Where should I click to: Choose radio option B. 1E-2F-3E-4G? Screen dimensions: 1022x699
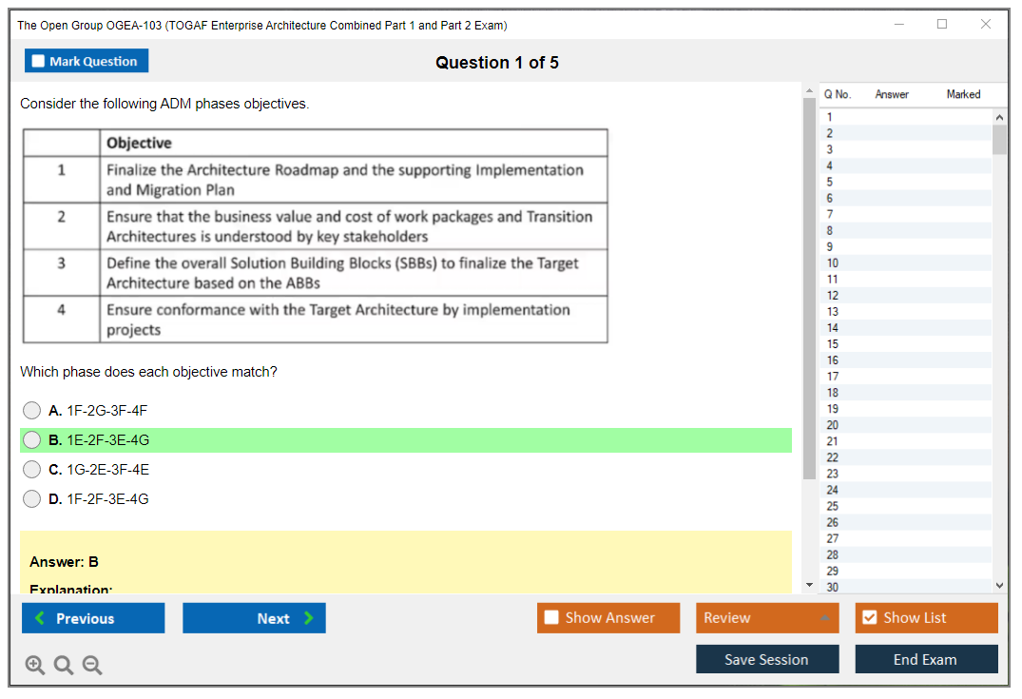tap(32, 440)
